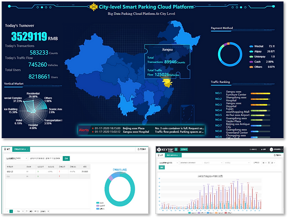
Task: Click the home tab icon in bottom-left panel
Action: (x=7, y=150)
